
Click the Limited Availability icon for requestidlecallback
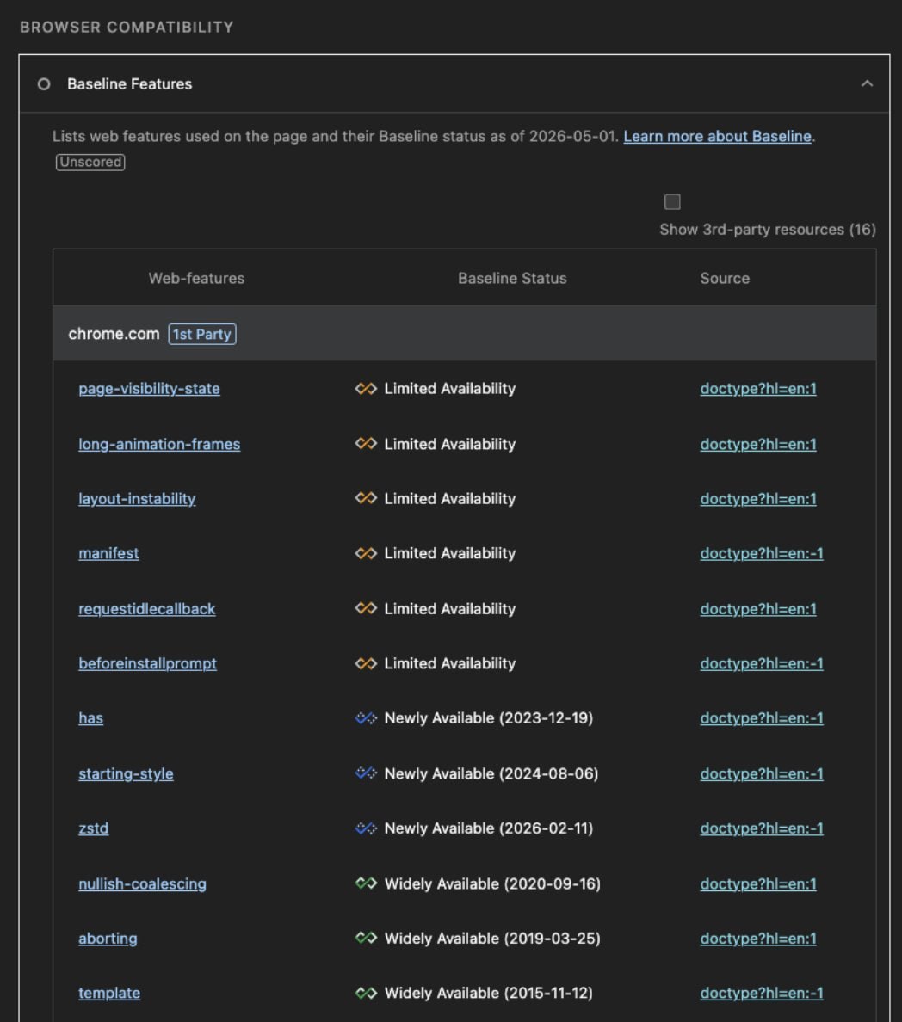pyautogui.click(x=366, y=609)
